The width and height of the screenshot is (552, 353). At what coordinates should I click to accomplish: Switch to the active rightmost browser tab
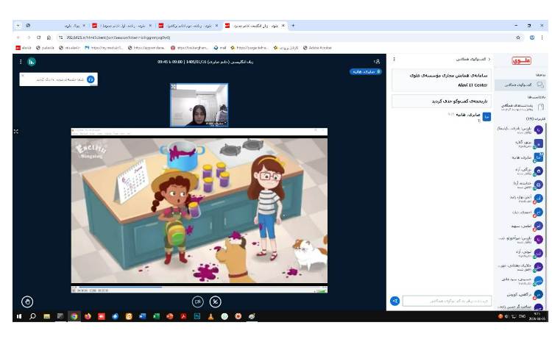coord(255,26)
